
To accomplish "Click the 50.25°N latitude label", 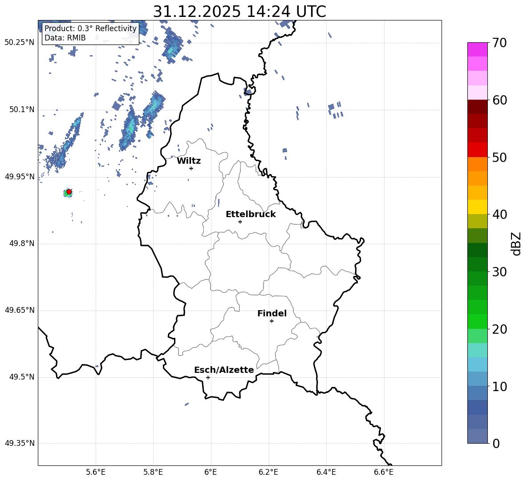I will click(20, 43).
